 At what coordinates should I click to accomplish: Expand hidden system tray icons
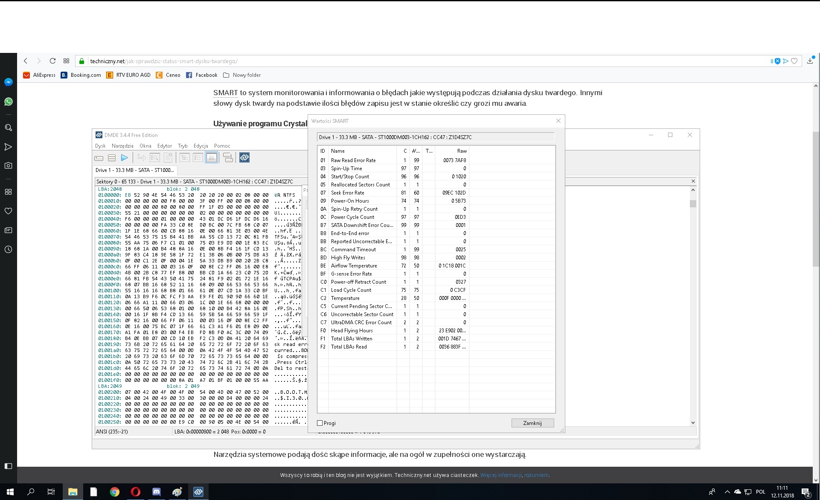coord(727,492)
